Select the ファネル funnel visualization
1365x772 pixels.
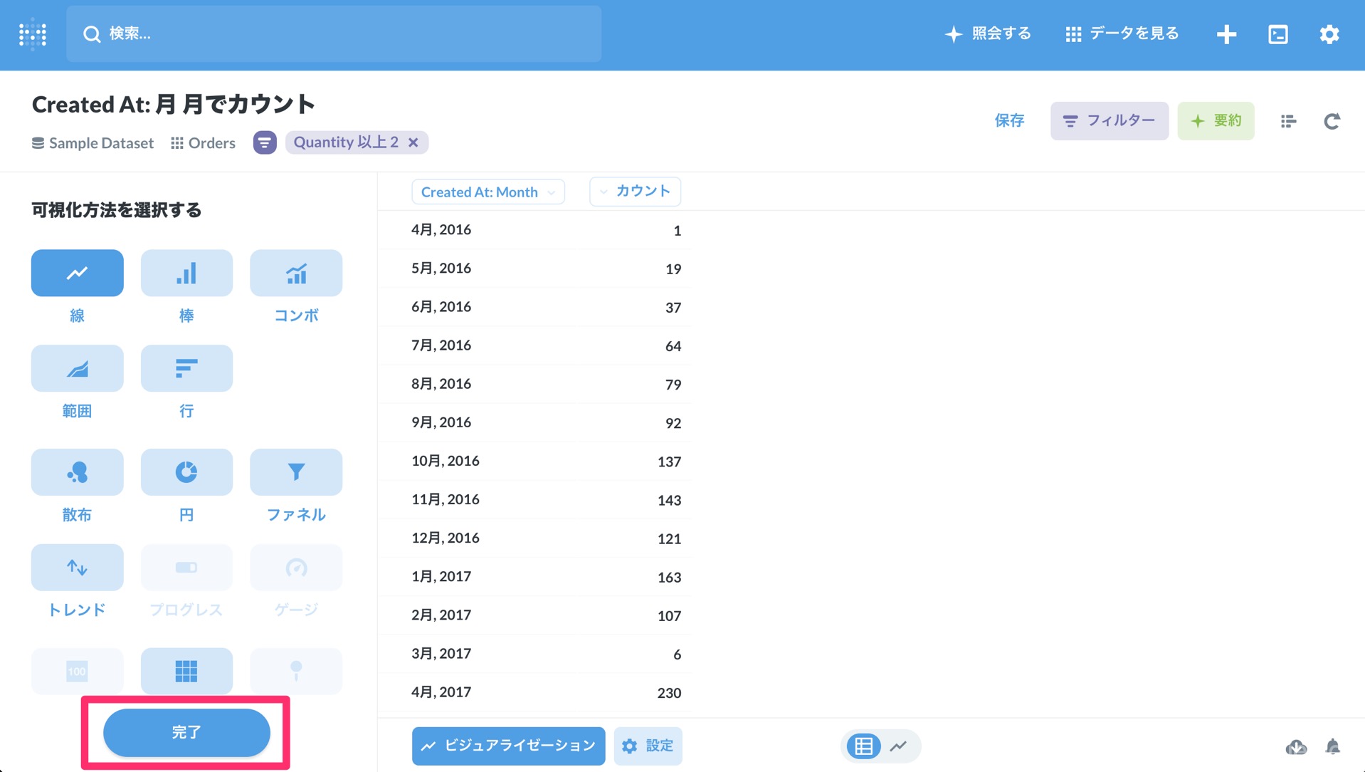click(295, 471)
